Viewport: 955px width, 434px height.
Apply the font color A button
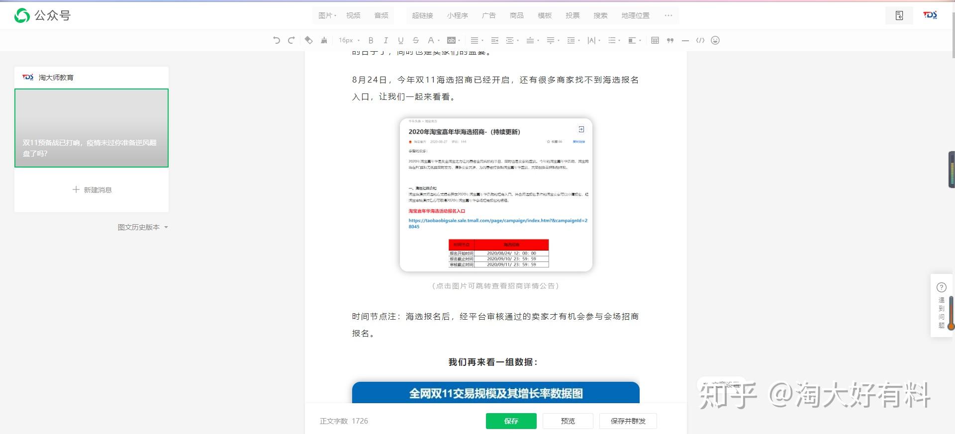coord(431,40)
